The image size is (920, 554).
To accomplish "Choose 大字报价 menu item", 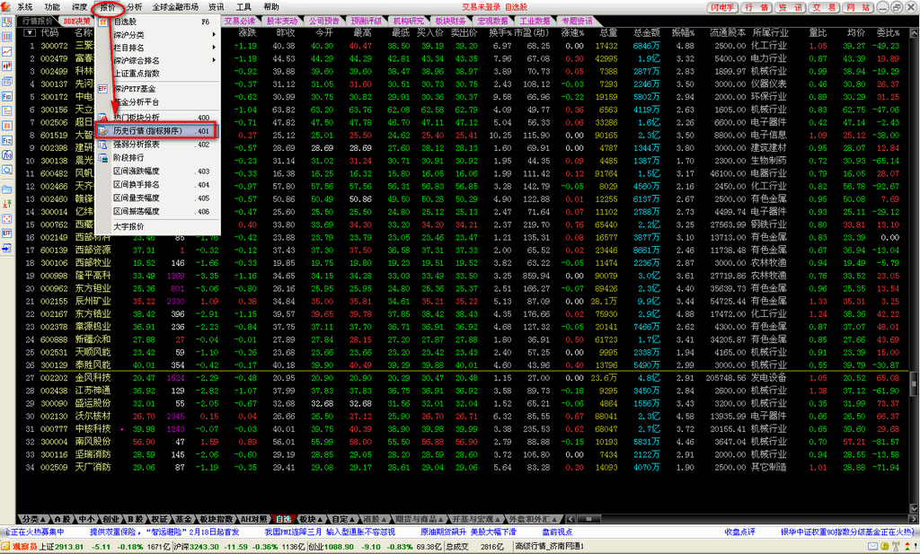I will 158,226.
